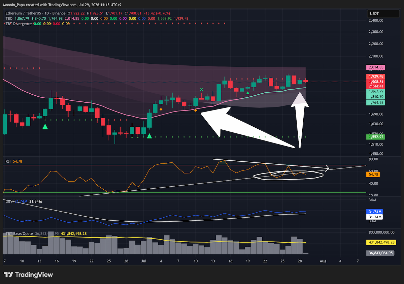Click the 1,908.81 current price label
The image size is (404, 284).
[375, 82]
